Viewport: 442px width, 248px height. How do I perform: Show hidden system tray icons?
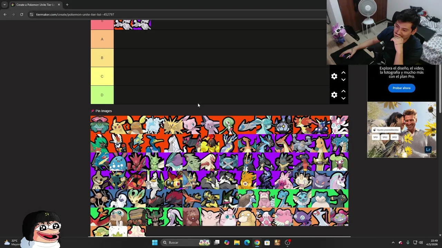coord(393,242)
